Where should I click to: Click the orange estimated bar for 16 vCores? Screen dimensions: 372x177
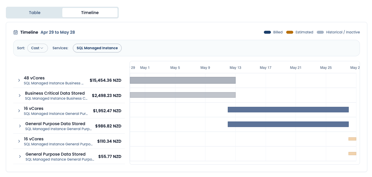click(352, 139)
